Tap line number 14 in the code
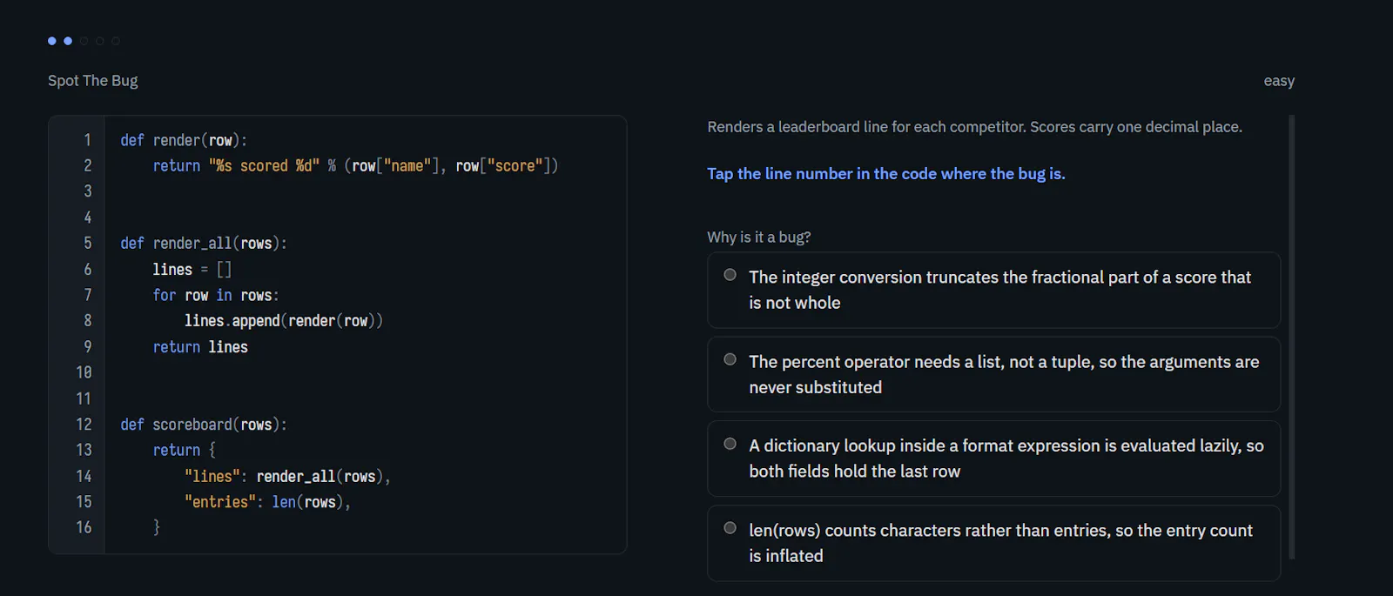The image size is (1393, 596). click(x=84, y=476)
